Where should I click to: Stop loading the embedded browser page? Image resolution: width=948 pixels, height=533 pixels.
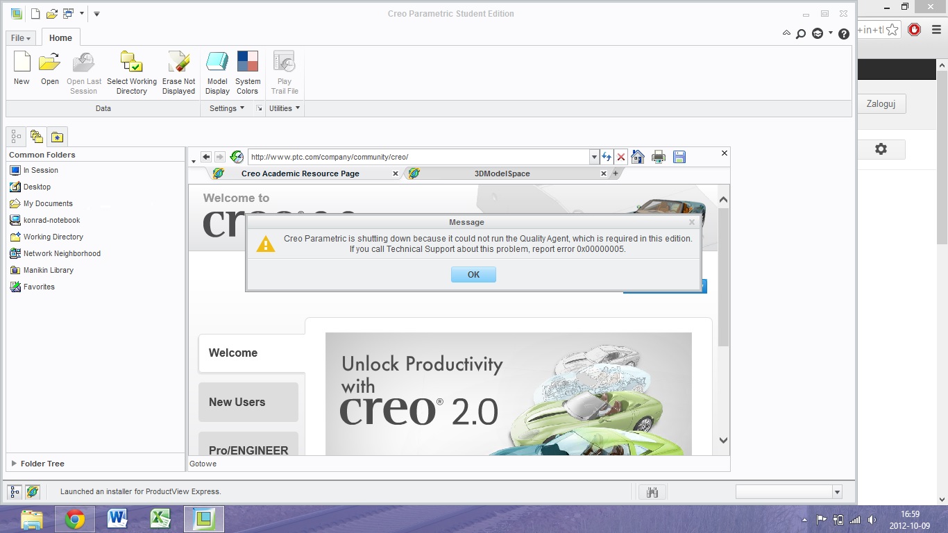[x=621, y=157]
